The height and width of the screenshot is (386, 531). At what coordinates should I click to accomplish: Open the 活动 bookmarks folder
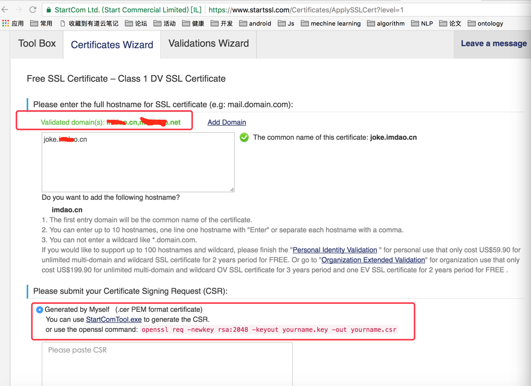point(164,24)
